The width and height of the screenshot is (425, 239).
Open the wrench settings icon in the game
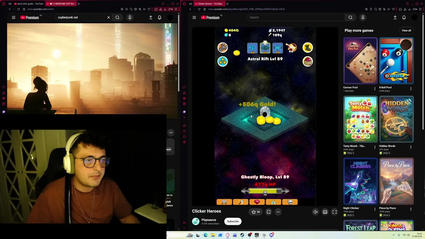point(222,47)
